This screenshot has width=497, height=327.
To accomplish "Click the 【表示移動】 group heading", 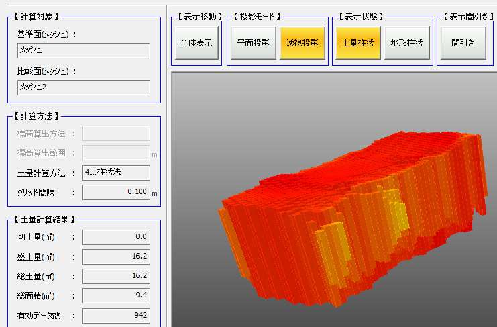I will [200, 17].
